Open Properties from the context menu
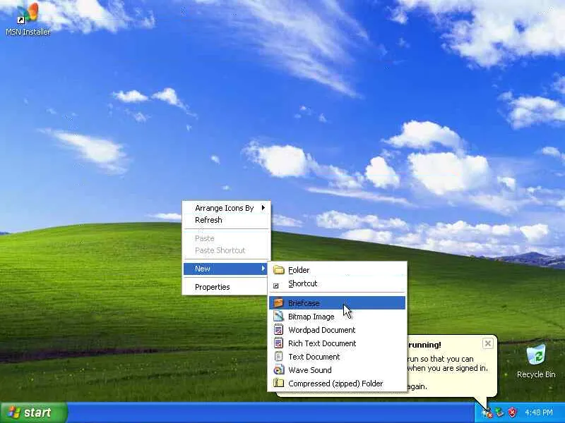Screen dimensions: 565x423 coord(226,287)
